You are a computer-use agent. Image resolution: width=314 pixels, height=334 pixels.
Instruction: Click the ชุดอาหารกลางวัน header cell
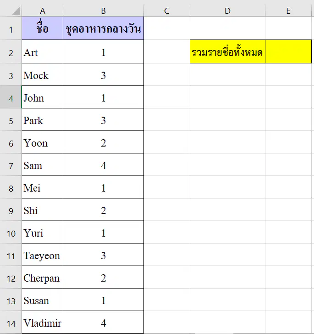[x=103, y=28]
